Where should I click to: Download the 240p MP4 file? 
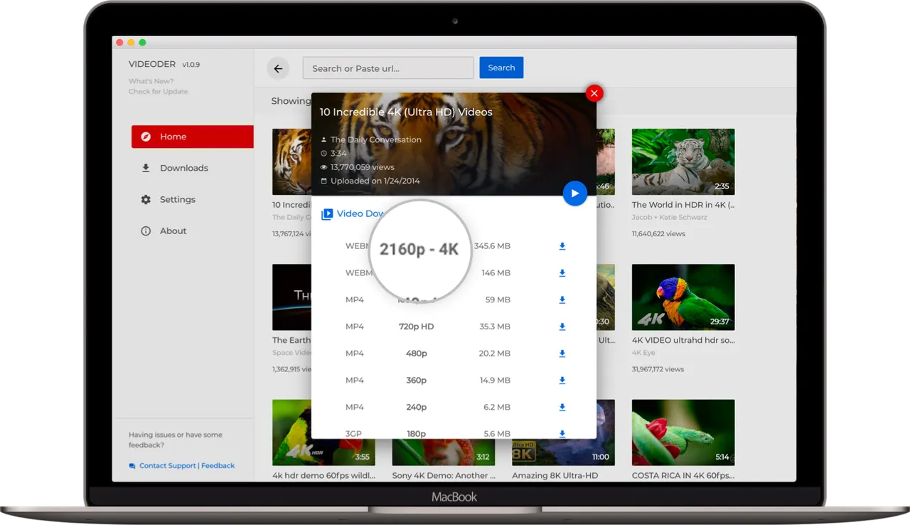coord(562,408)
